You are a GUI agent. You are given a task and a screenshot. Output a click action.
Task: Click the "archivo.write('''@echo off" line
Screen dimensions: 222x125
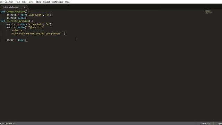pyautogui.click(x=25, y=27)
